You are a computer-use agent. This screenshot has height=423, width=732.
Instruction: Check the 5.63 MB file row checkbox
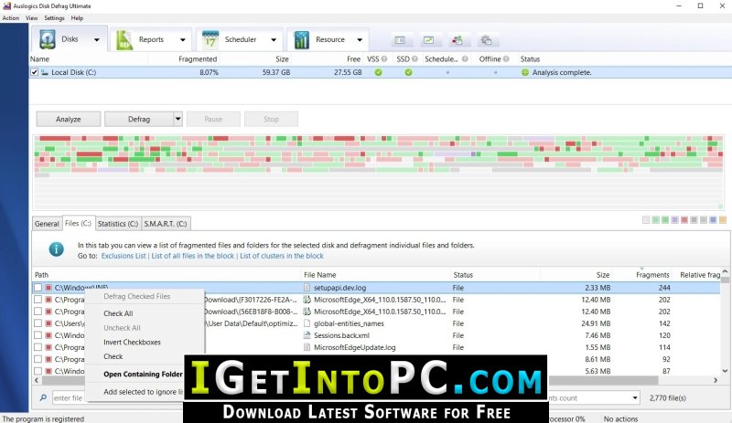coord(38,371)
